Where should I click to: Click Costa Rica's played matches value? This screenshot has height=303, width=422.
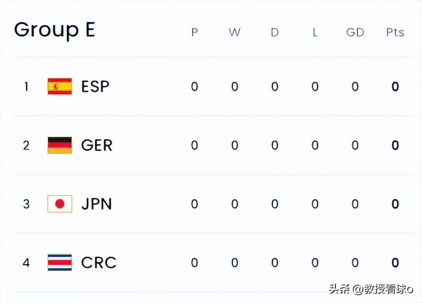pyautogui.click(x=194, y=262)
